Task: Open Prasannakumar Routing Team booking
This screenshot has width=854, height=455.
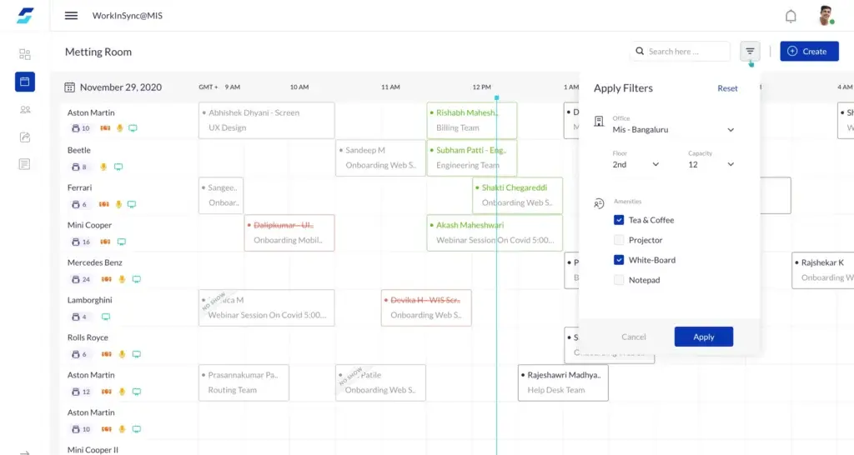Action: (244, 382)
